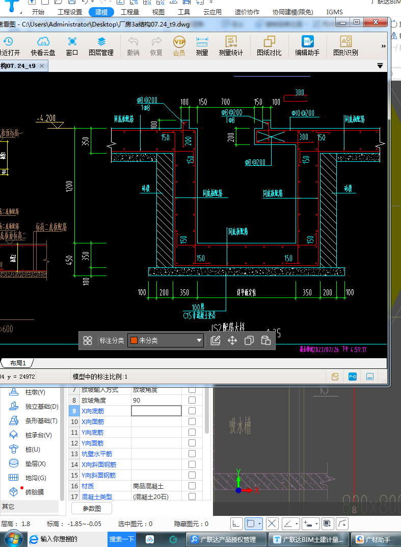Select the 测量 measure tool
Viewport: 401px width, 547px height.
click(x=202, y=46)
